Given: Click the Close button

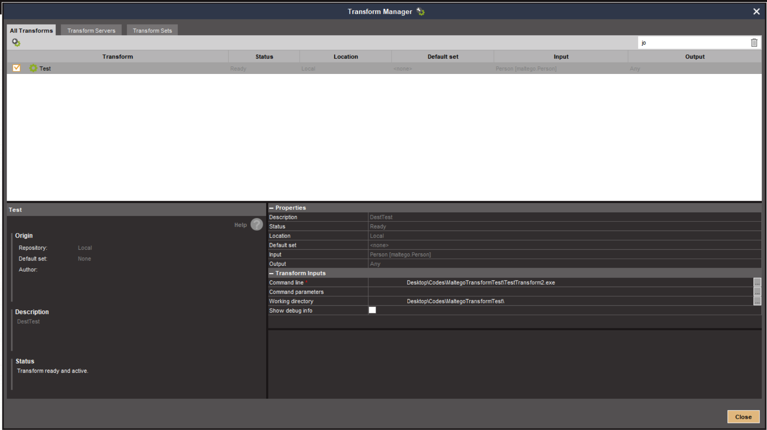Looking at the screenshot, I should [x=743, y=417].
